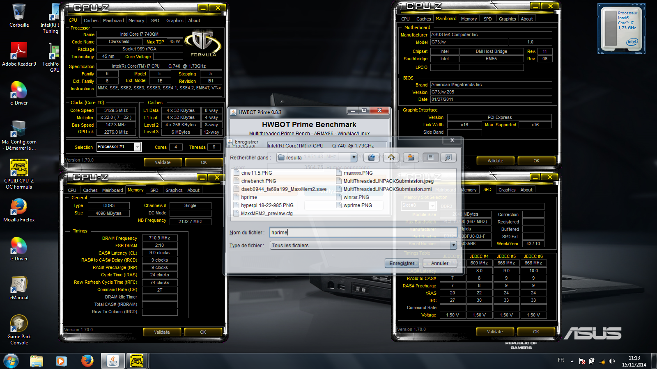Image resolution: width=657 pixels, height=369 pixels.
Task: Switch to Firefox on the taskbar
Action: click(x=87, y=361)
